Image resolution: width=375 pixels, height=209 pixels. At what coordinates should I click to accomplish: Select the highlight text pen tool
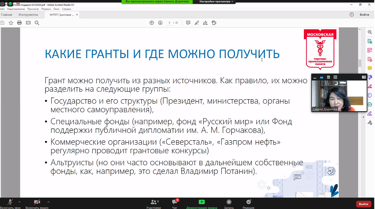click(197, 23)
